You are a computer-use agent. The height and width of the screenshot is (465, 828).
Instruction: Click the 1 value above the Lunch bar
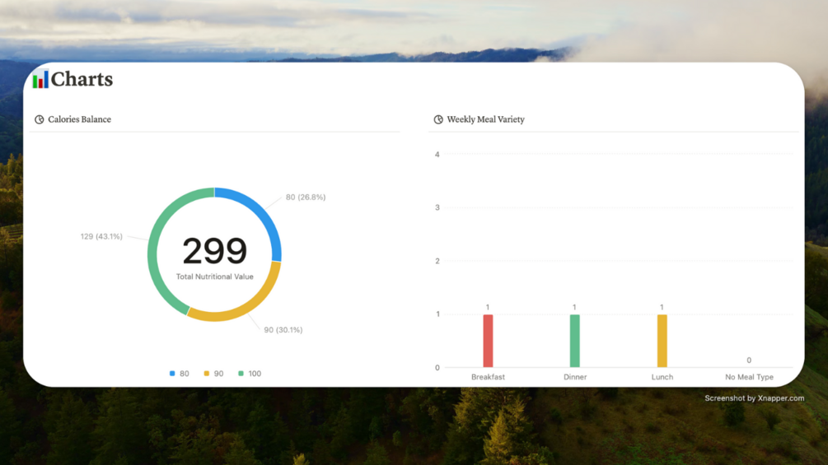click(x=662, y=307)
